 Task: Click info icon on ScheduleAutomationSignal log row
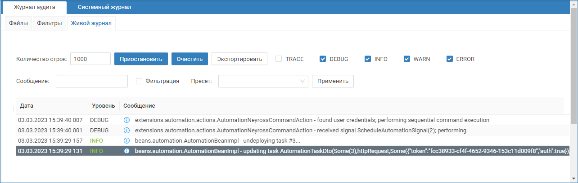[126, 131]
